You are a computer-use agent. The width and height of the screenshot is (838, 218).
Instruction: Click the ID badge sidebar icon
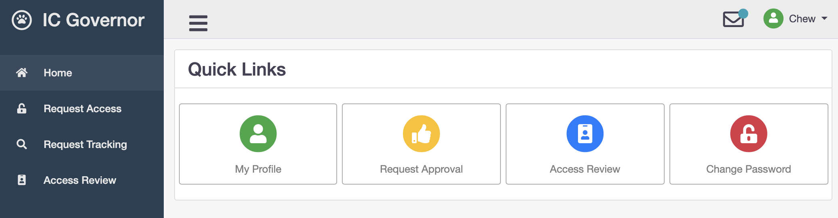pos(22,180)
